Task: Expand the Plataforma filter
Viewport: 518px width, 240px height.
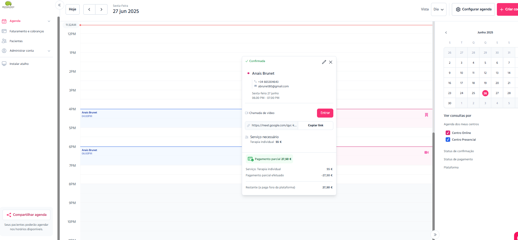Action: pos(451,168)
